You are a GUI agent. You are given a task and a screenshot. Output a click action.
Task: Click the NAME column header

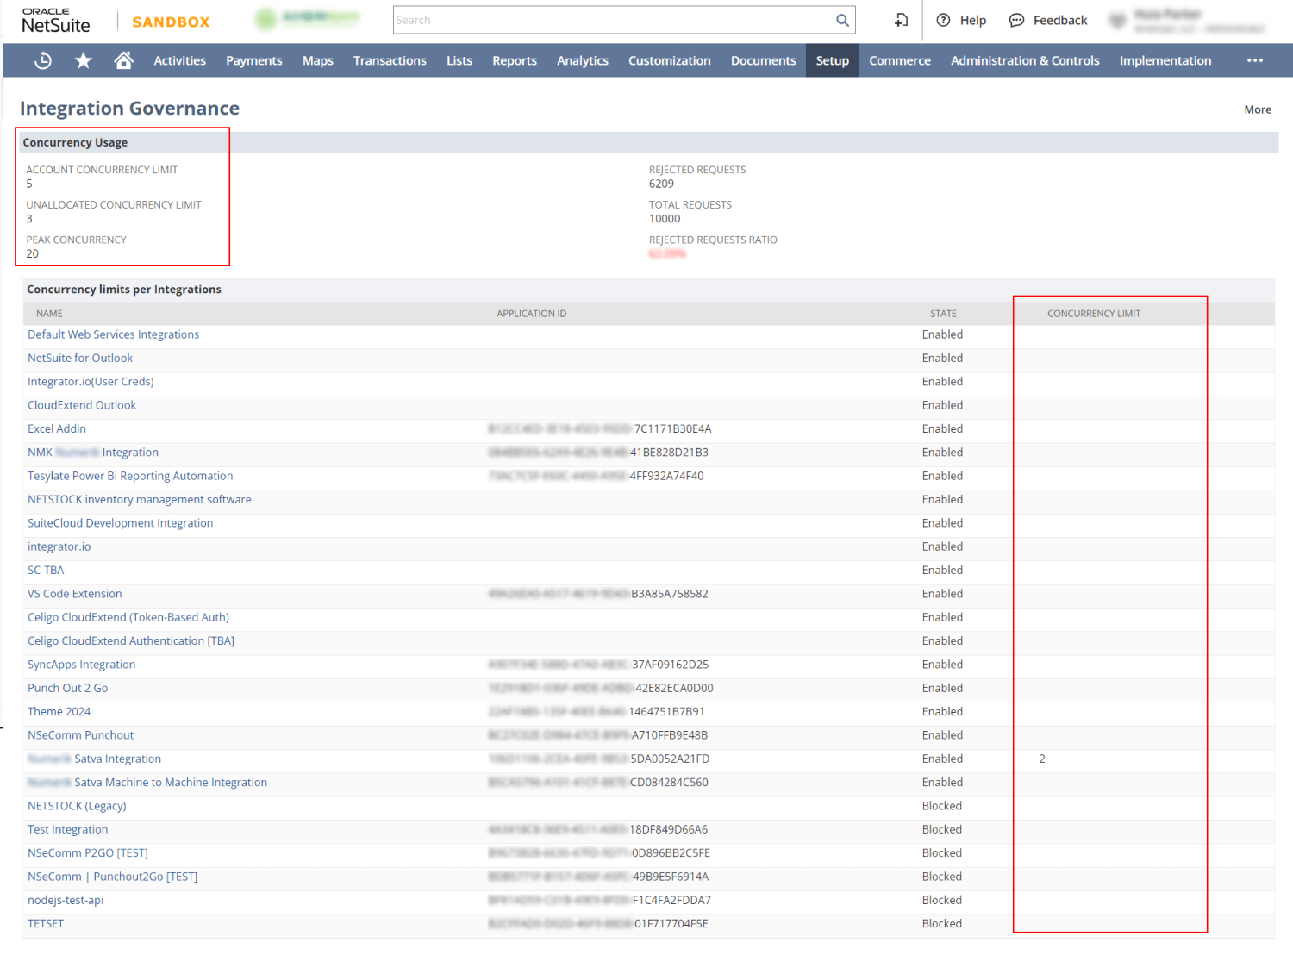click(49, 314)
